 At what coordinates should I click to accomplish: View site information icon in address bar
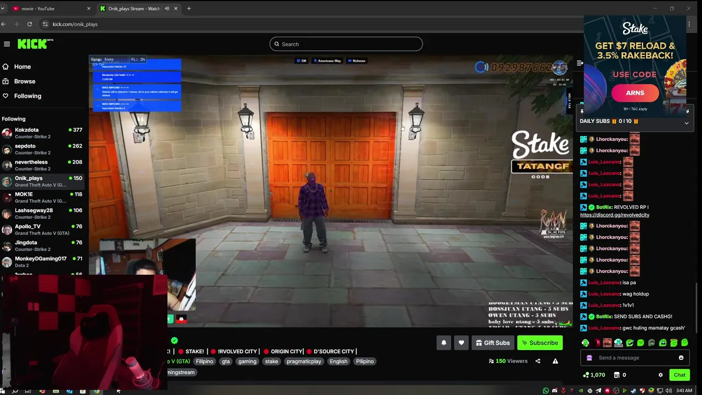point(46,24)
